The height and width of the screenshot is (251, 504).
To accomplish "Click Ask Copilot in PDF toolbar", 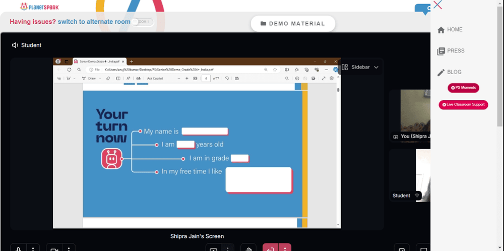I will click(x=155, y=79).
